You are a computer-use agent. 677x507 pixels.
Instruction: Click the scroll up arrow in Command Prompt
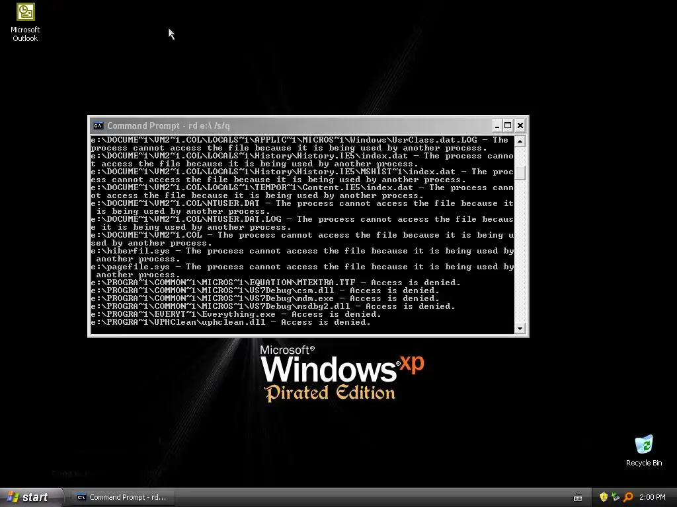[x=520, y=141]
